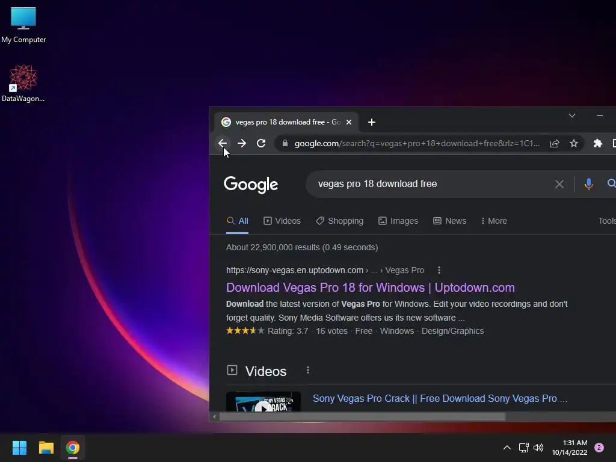Screen dimensions: 616x462
Task: Open the Windows Start menu
Action: pos(19,448)
